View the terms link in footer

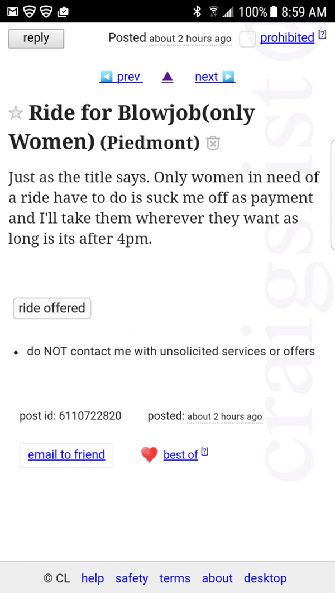[175, 578]
